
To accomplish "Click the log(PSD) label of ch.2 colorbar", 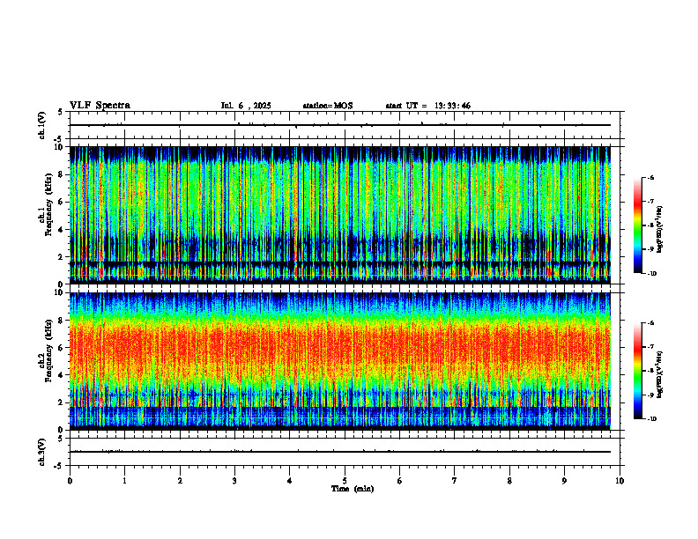I will [x=660, y=374].
